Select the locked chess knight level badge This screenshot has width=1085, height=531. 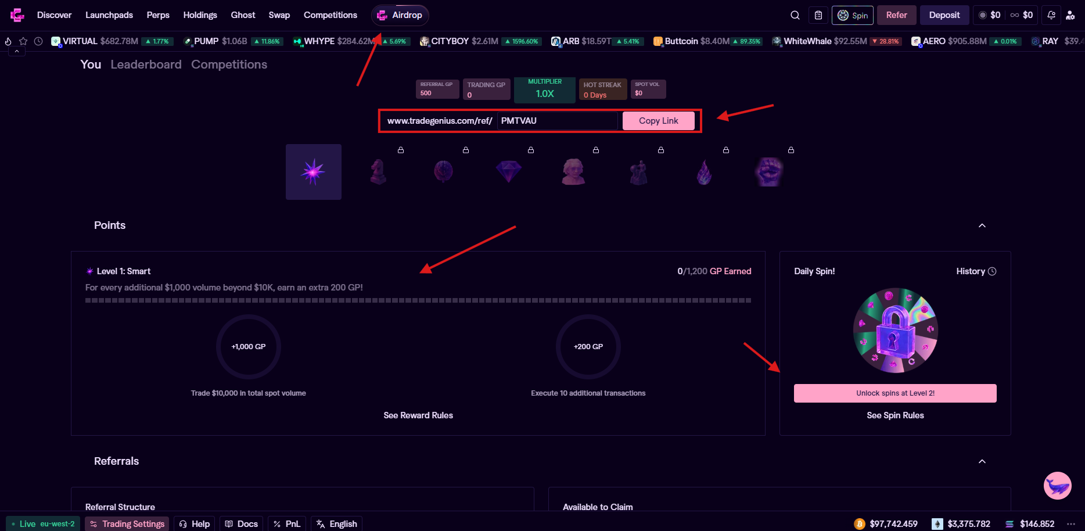point(379,172)
